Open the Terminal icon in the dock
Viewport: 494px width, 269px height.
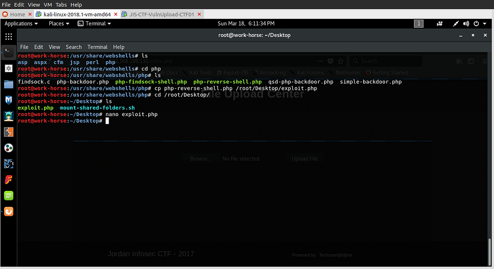click(x=8, y=52)
